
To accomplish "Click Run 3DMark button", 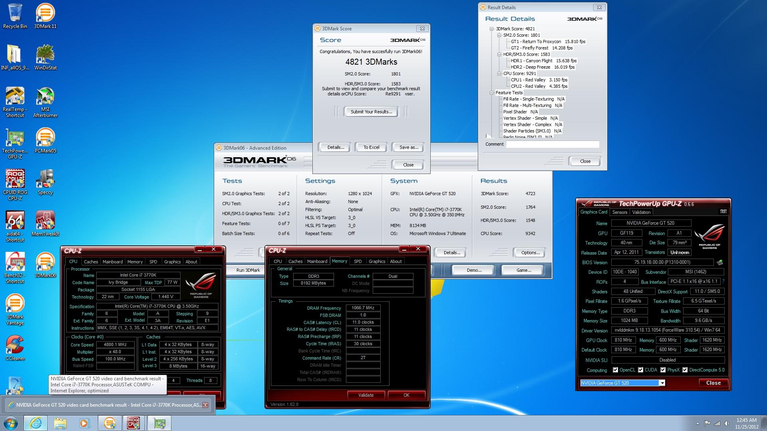I will pyautogui.click(x=248, y=270).
